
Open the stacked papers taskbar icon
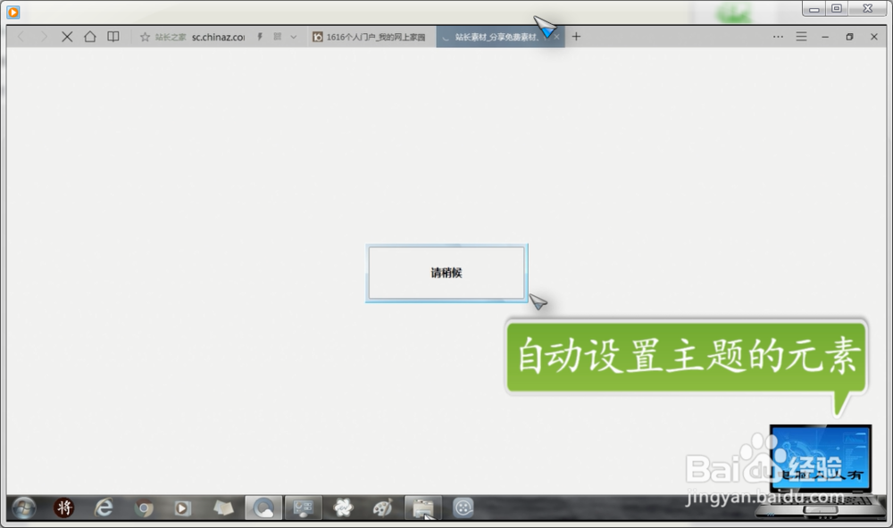223,507
